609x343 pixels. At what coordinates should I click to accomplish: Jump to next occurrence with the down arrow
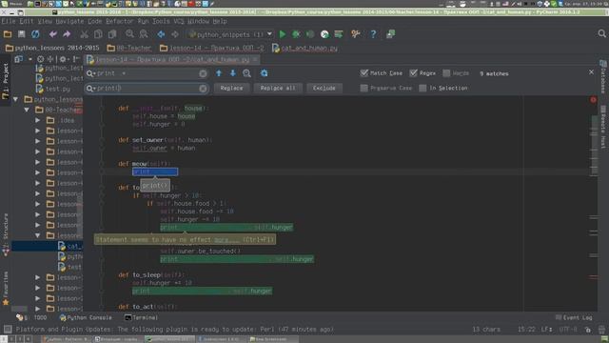click(232, 73)
